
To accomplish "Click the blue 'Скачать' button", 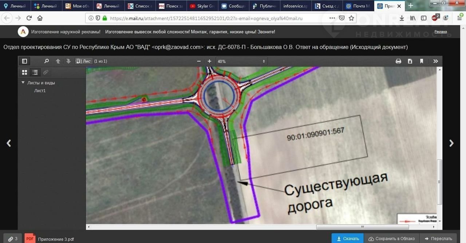I will pyautogui.click(x=348, y=239).
